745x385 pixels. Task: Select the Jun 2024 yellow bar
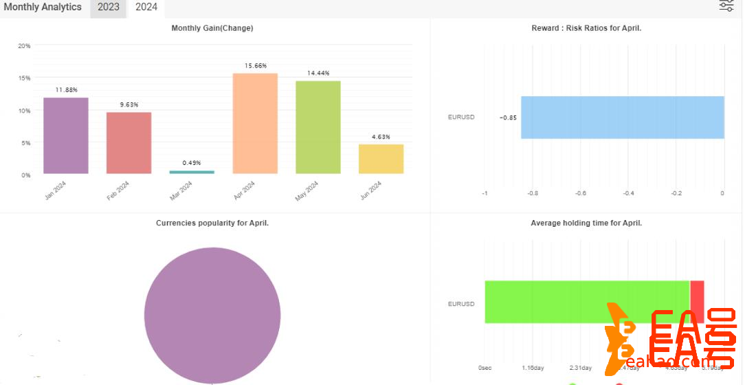click(x=381, y=159)
